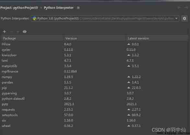Click the mplfinance version 0.12.8b9
190x135 pixels.
click(70, 72)
